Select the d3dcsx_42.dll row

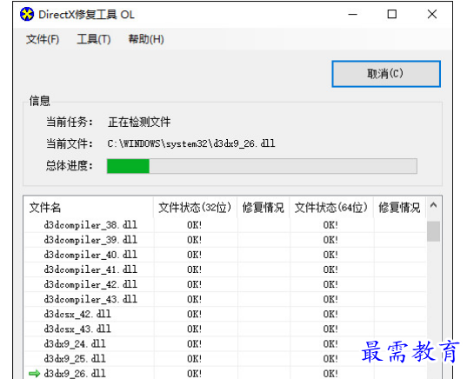pyautogui.click(x=225, y=314)
